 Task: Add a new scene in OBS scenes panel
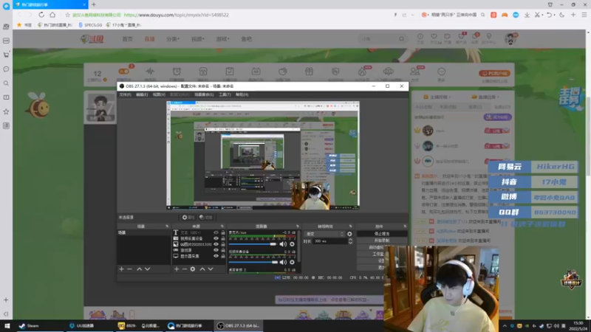[x=121, y=269]
